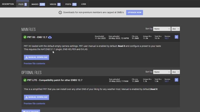Click version 12.7 of PRT XII main file
The width and height of the screenshot is (200, 112).
tap(167, 38)
